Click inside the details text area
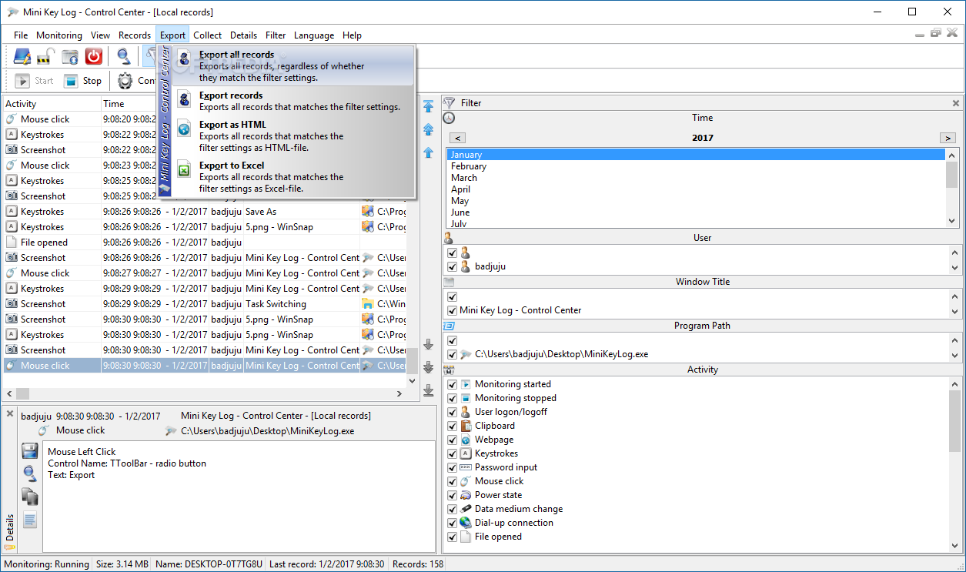The height and width of the screenshot is (572, 966). pyautogui.click(x=239, y=496)
